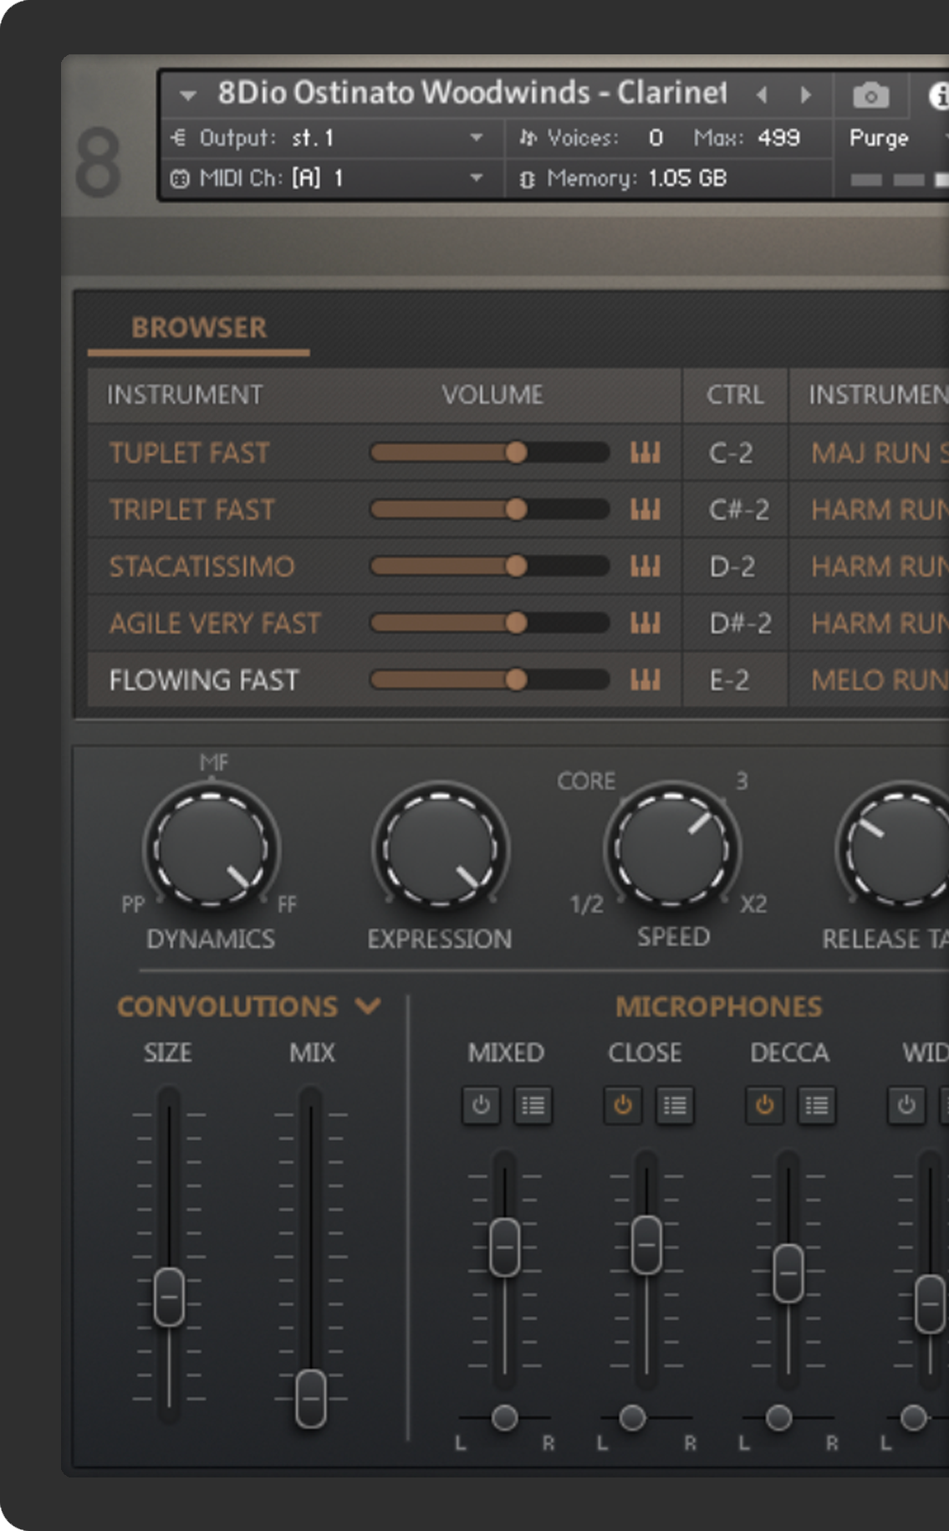Expand the CONVOLUTIONS chevron menu
This screenshot has width=949, height=1531.
(x=368, y=1006)
